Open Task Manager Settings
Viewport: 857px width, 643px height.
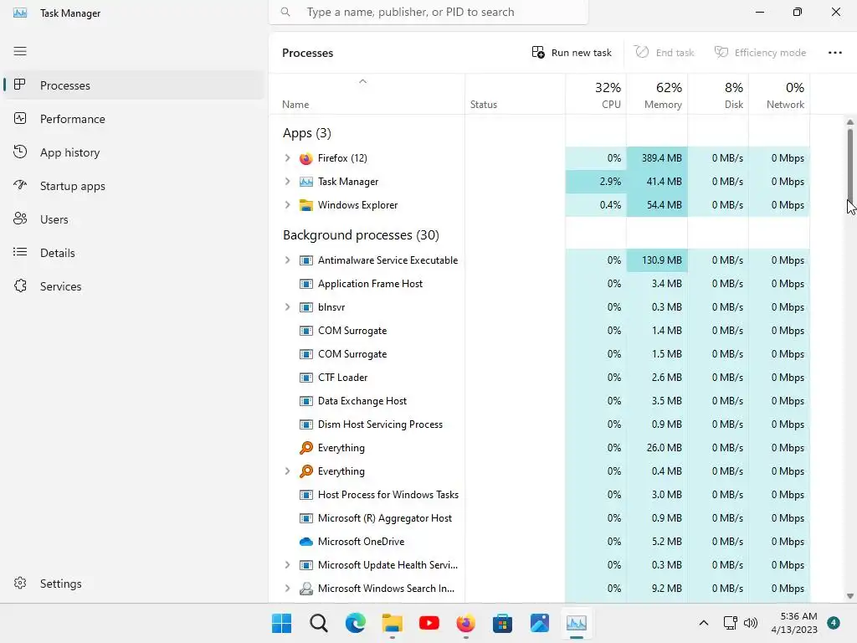click(133, 584)
